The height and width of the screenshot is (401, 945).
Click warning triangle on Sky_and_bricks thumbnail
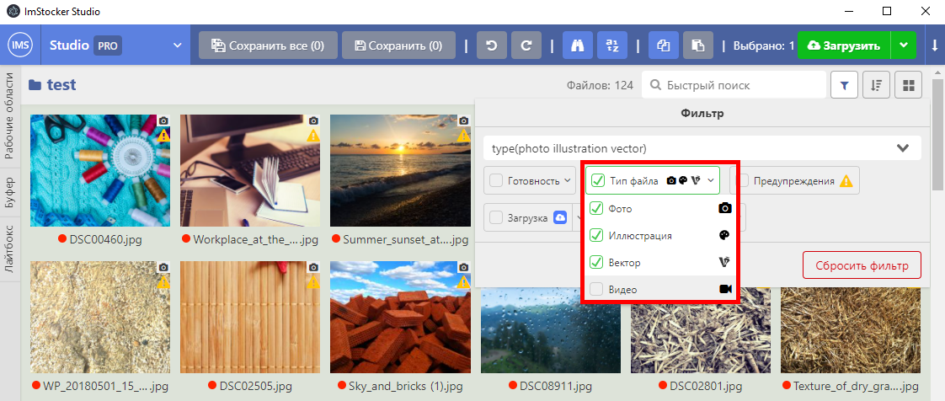(x=463, y=282)
